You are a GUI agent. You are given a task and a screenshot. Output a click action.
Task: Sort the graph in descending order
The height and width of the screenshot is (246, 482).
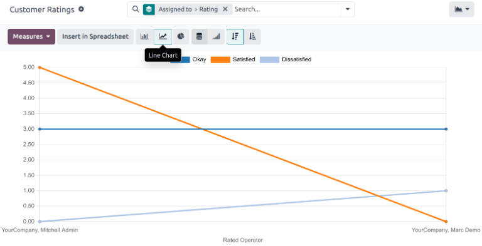(235, 36)
